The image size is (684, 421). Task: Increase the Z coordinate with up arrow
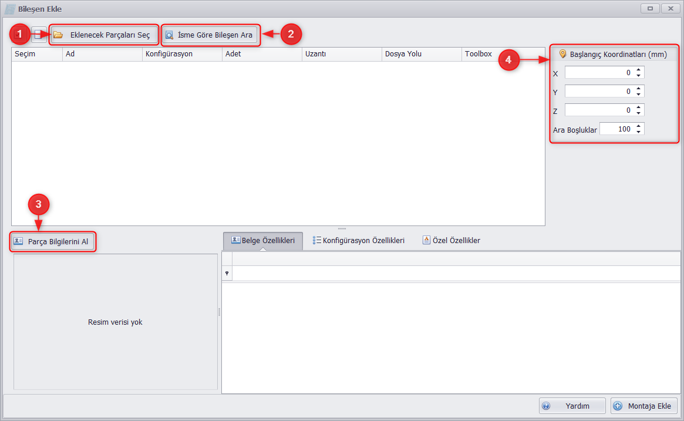click(x=639, y=107)
